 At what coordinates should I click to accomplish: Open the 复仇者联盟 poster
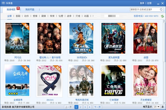coord(113,38)
